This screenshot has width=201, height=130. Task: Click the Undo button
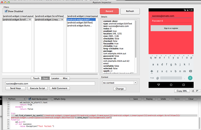(163, 99)
